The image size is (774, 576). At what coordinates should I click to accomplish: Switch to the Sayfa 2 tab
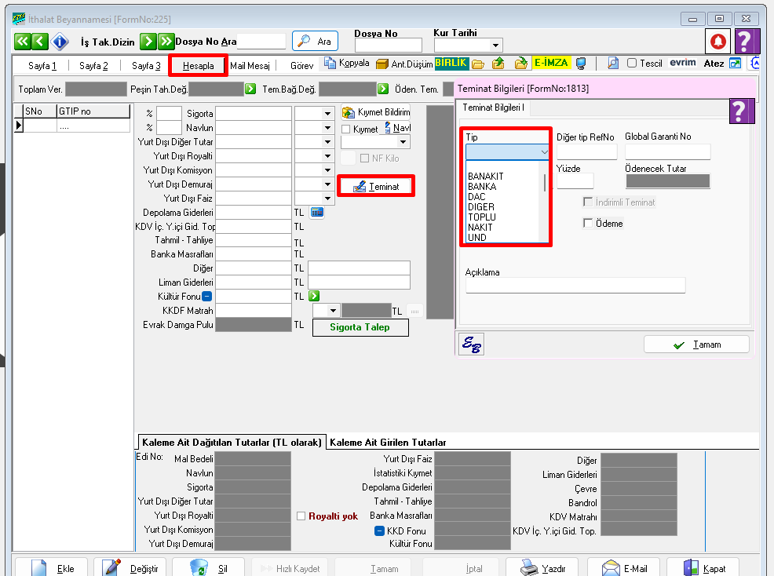[93, 66]
